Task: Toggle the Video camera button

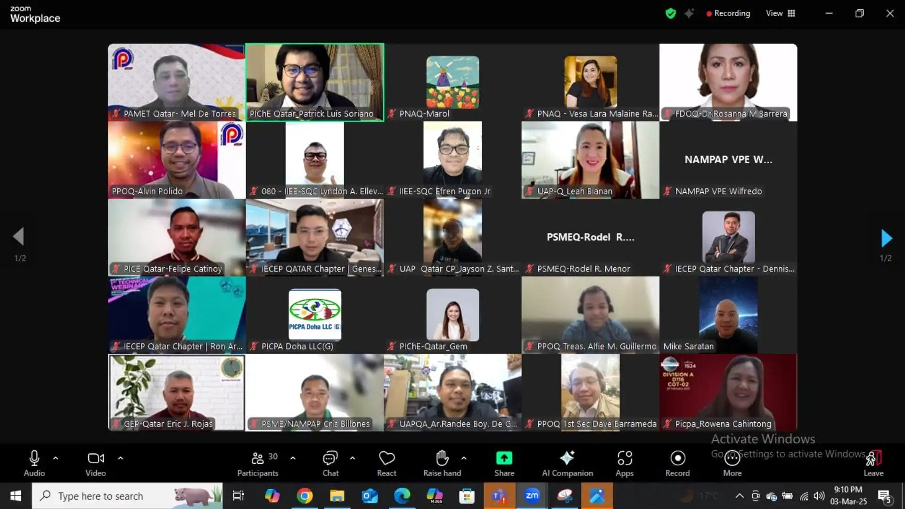Action: [x=96, y=463]
